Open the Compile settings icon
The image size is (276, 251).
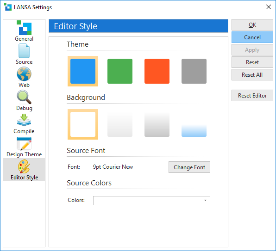coord(24,120)
